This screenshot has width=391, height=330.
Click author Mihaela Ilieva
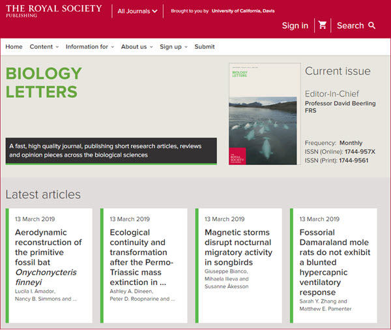pyautogui.click(x=222, y=279)
